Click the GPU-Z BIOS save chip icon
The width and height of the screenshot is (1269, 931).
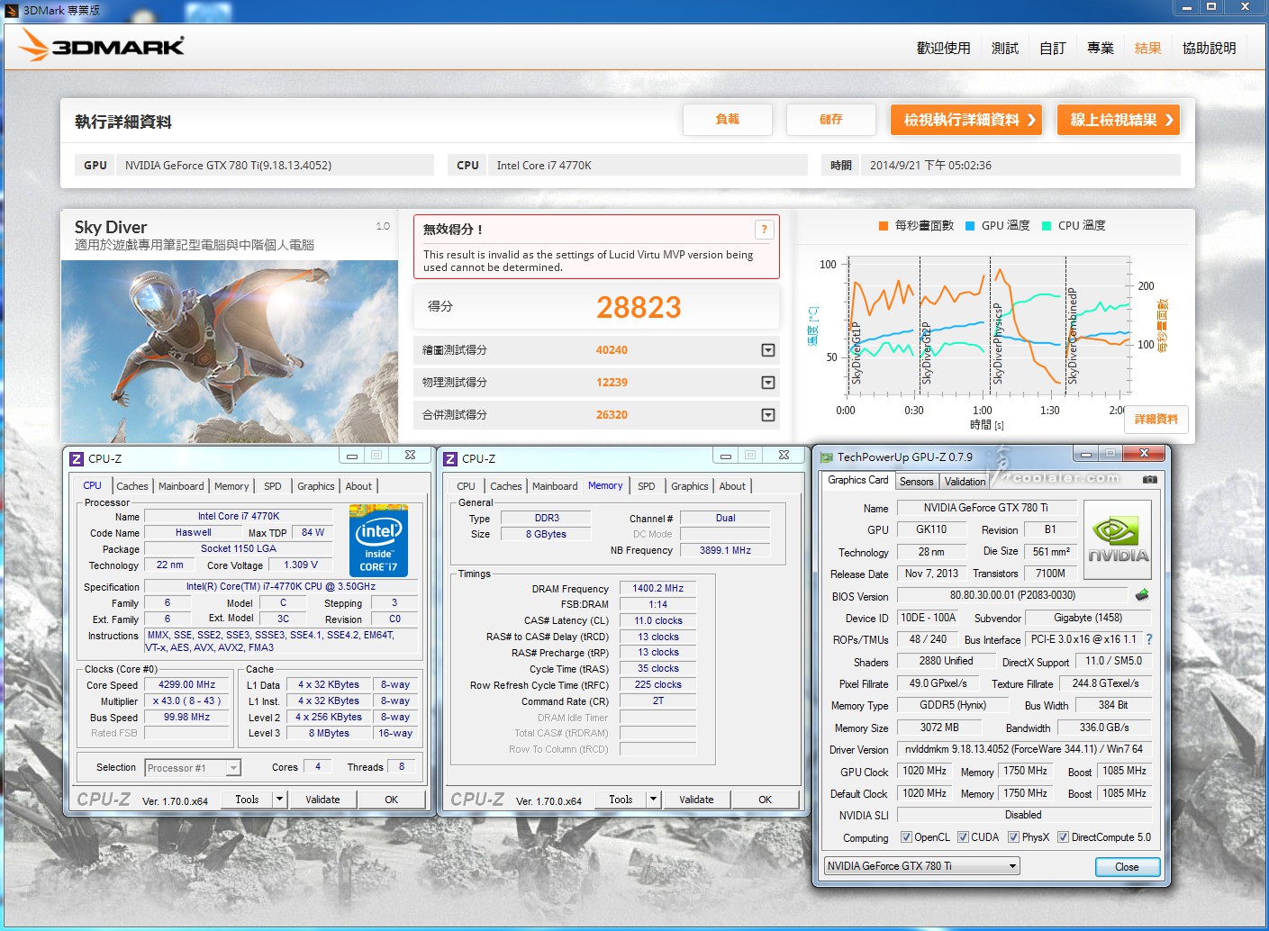[x=1141, y=595]
